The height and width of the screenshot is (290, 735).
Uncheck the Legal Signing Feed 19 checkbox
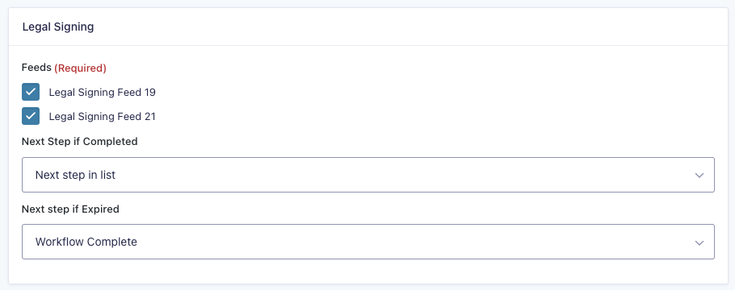pyautogui.click(x=31, y=92)
